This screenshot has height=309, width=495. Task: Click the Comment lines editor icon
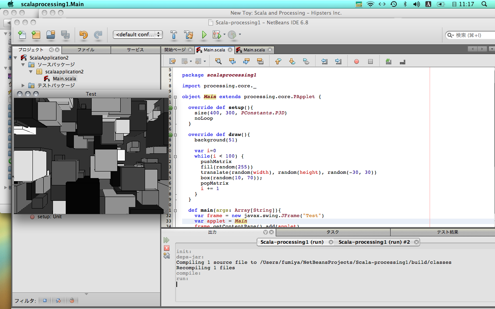[389, 61]
